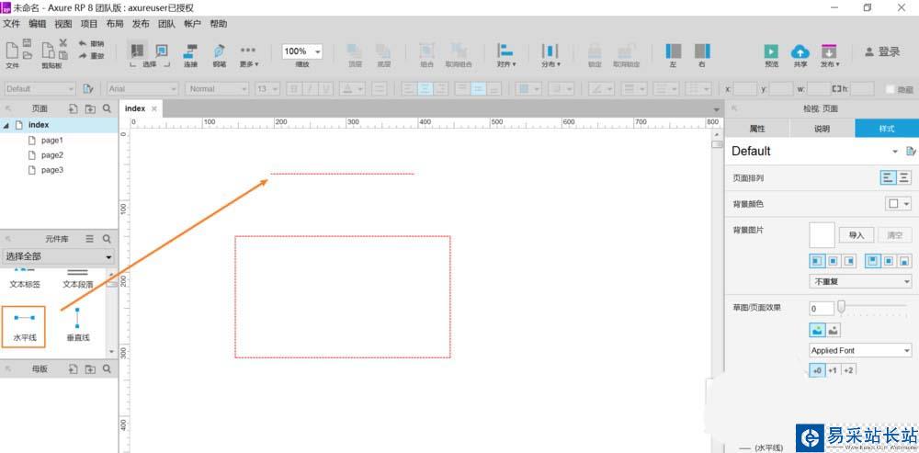Viewport: 919px width, 453px height.
Task: Toggle the left (左) panels
Action: [674, 56]
